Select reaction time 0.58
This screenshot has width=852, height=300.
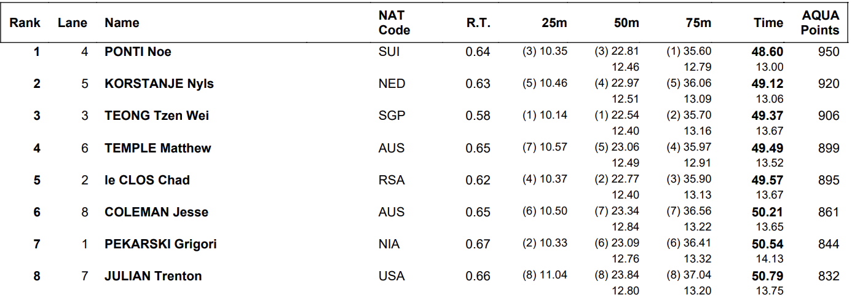tap(478, 116)
